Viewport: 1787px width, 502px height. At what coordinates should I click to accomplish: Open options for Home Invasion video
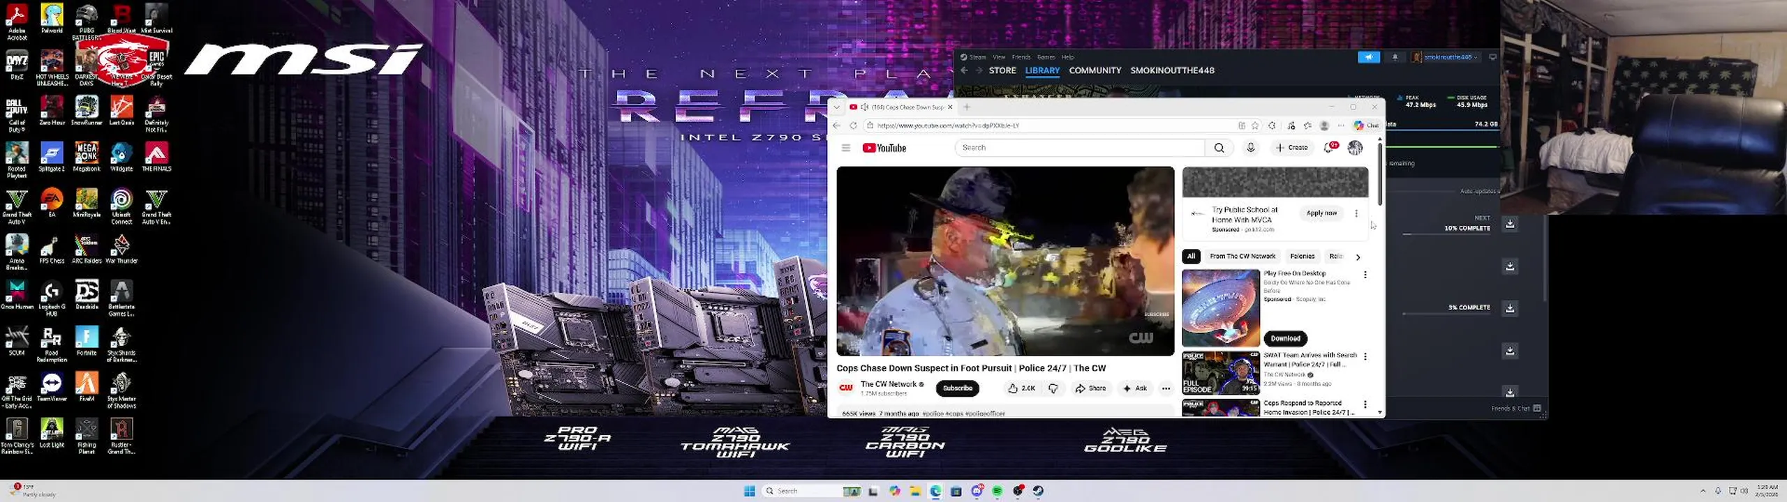pos(1365,404)
